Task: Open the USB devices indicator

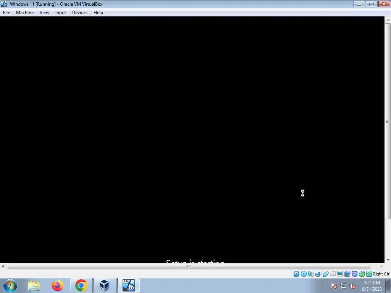Action: pyautogui.click(x=325, y=274)
